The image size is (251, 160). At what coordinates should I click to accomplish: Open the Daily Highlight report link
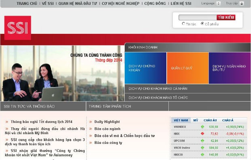pos(107,122)
